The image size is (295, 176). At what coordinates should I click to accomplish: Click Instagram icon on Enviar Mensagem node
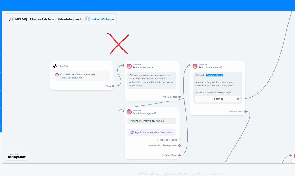coord(129,66)
